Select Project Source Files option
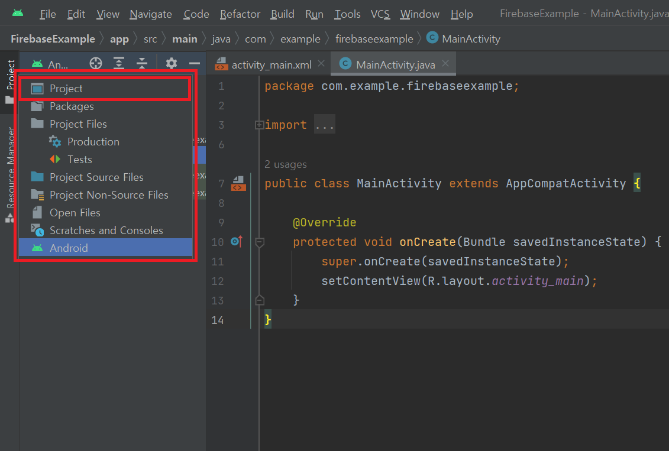Screen dimensions: 669x451 (105, 177)
